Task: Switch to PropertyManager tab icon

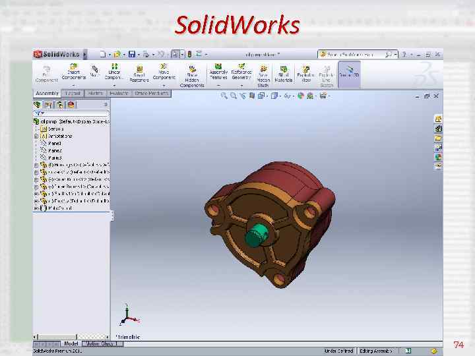Action: click(48, 105)
